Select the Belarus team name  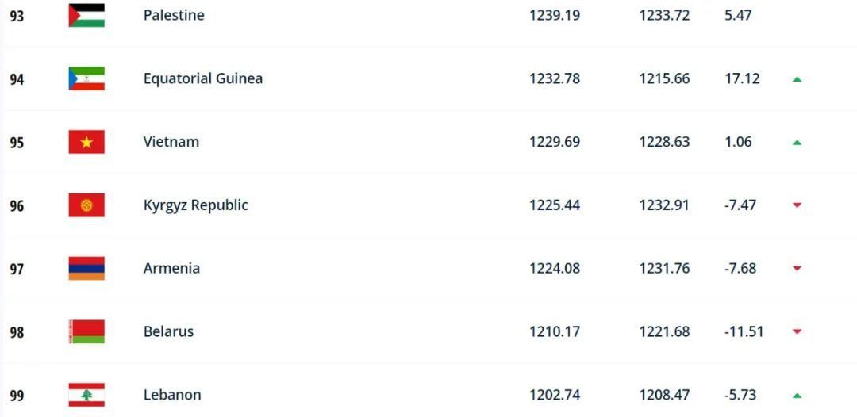click(x=168, y=331)
